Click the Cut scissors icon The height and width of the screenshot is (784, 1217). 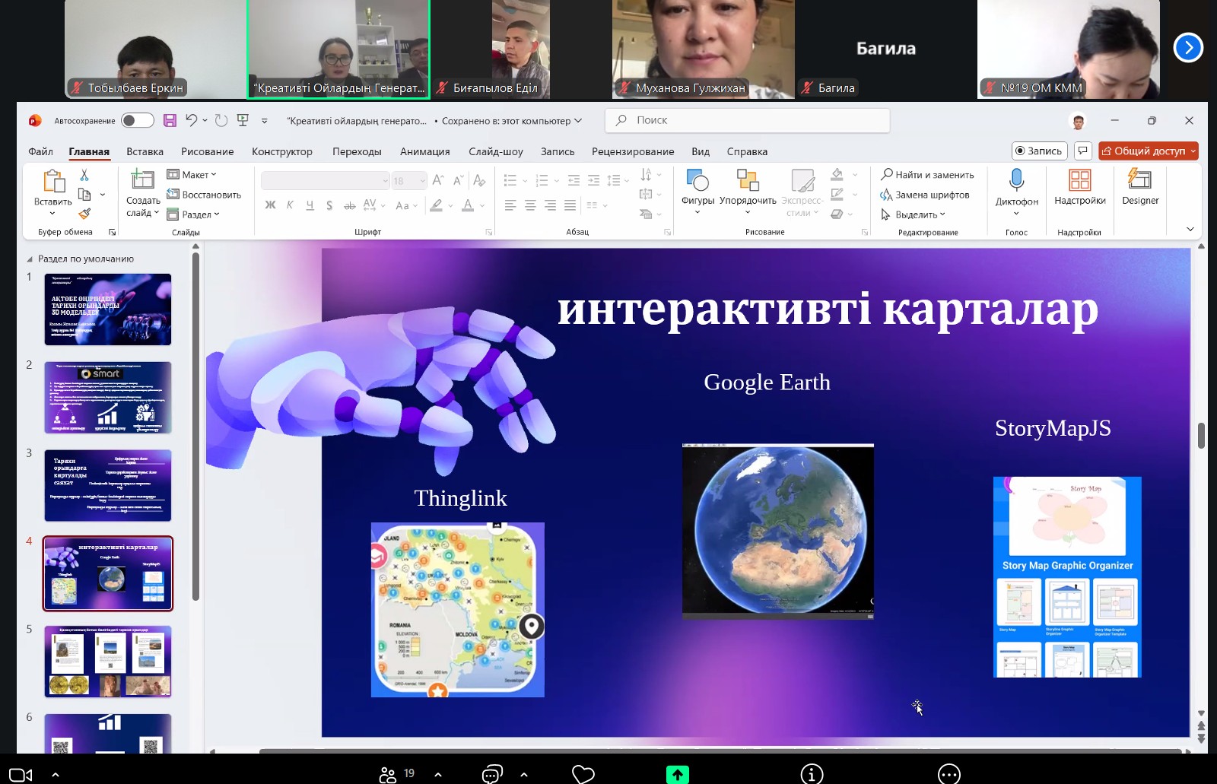pos(84,175)
